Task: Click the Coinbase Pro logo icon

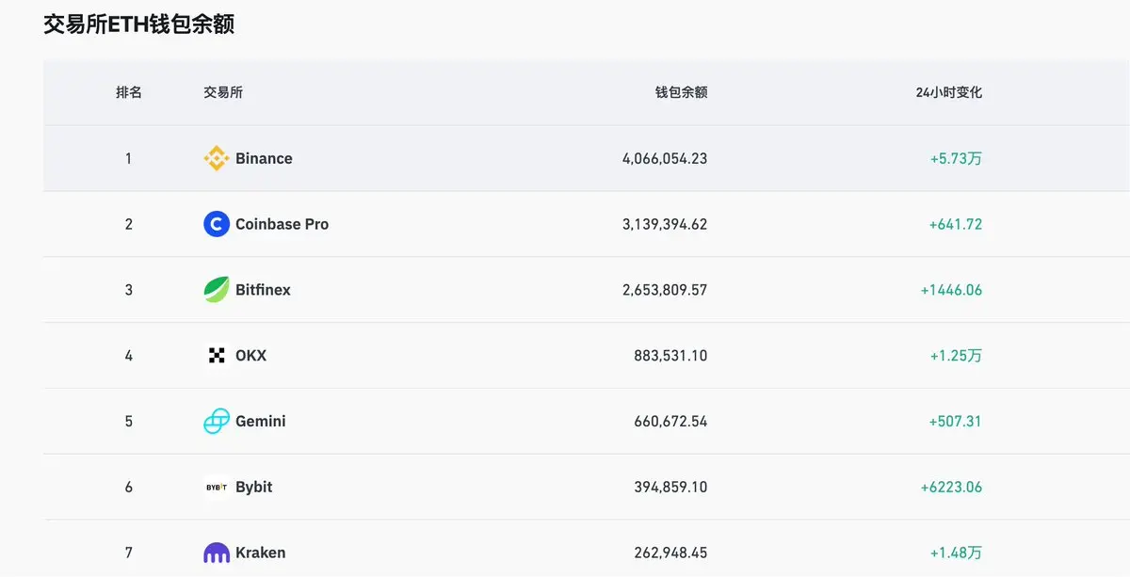Action: click(217, 224)
